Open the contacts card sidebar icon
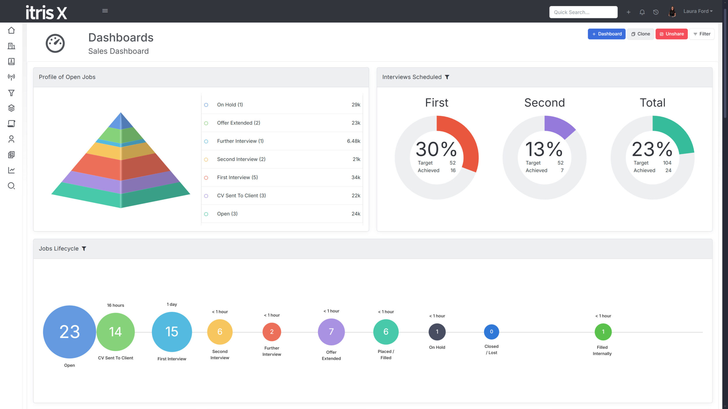Image resolution: width=728 pixels, height=409 pixels. (x=11, y=61)
